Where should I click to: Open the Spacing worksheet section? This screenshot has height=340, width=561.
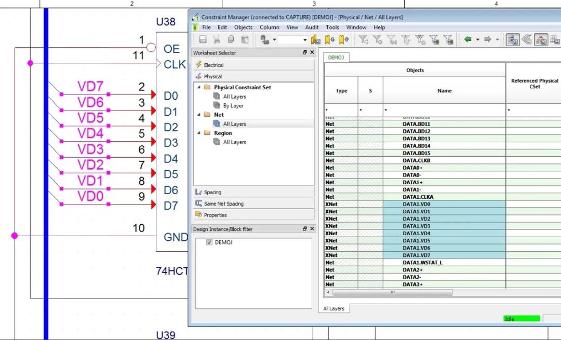coord(253,193)
